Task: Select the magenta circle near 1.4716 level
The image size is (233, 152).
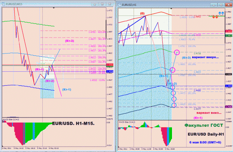Action: (177, 52)
